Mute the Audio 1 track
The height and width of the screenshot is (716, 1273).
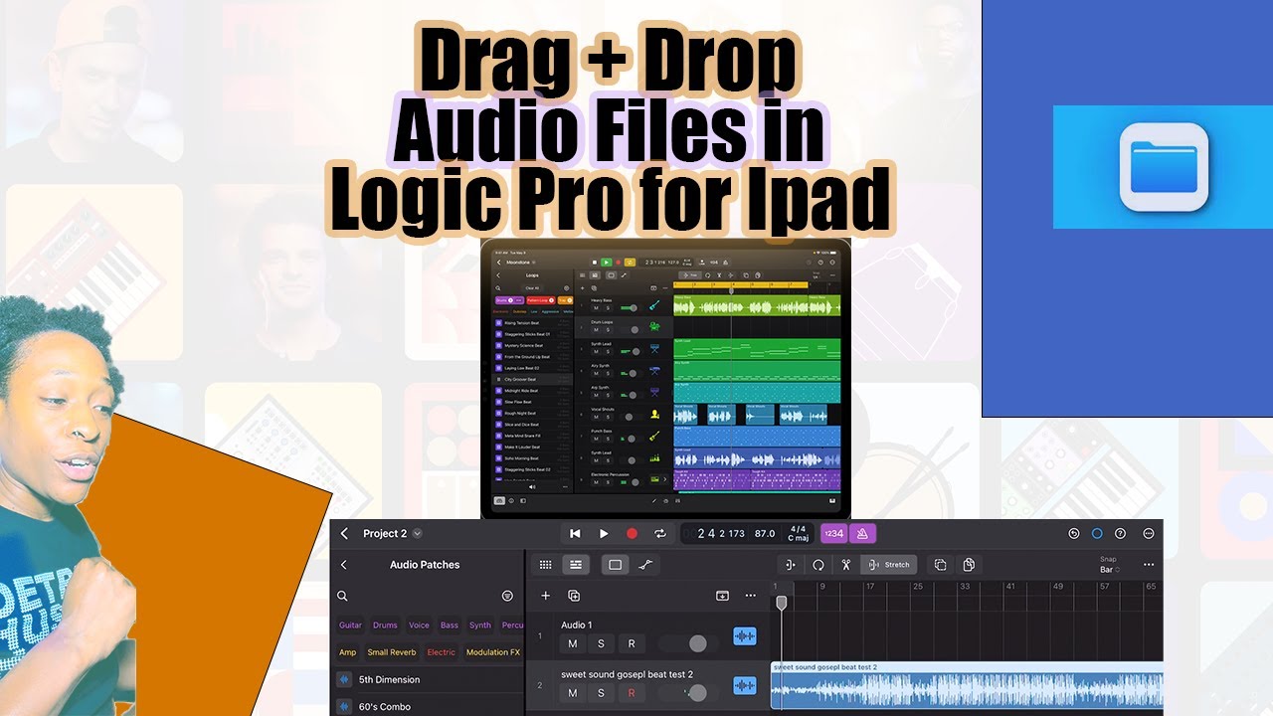[573, 643]
